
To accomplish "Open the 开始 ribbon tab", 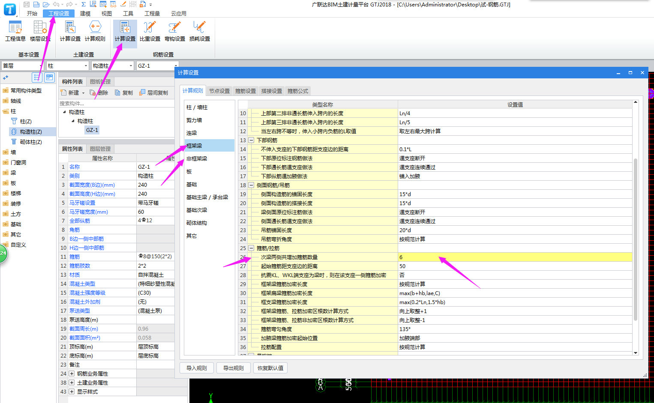I will point(32,14).
